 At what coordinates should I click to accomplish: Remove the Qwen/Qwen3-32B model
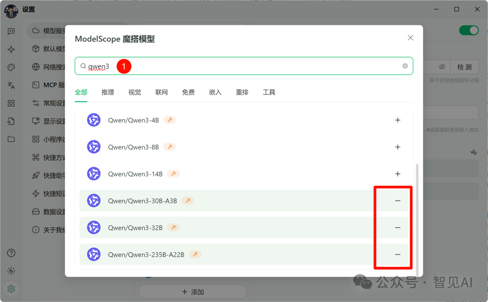398,227
